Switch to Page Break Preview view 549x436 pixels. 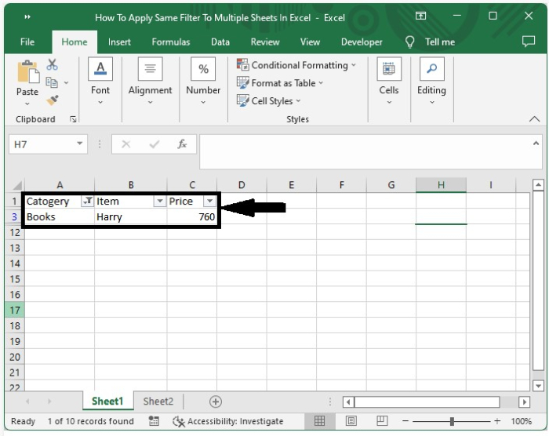(x=382, y=420)
